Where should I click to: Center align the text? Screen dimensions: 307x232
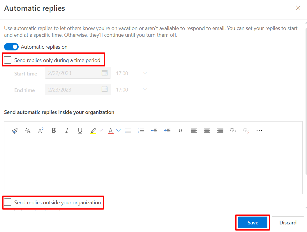(207, 131)
